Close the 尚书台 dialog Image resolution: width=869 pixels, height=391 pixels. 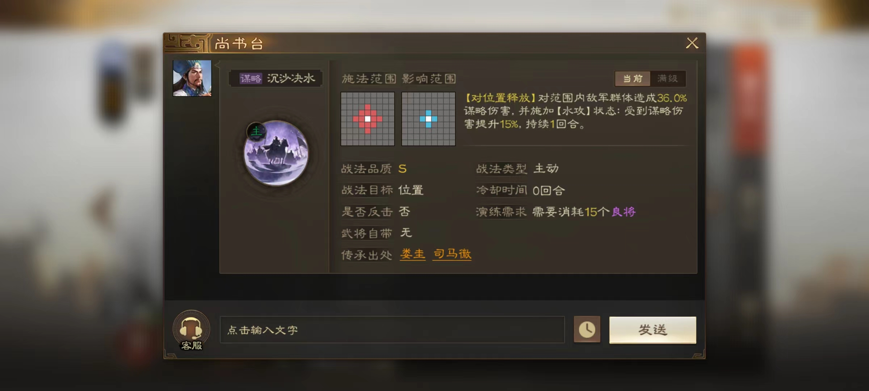point(692,43)
